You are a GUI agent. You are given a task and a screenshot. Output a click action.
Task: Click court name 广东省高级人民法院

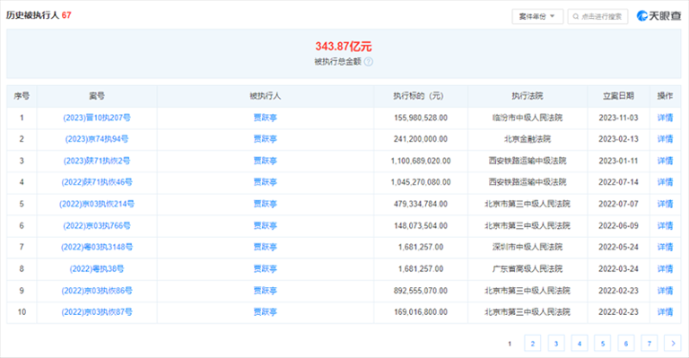click(528, 269)
